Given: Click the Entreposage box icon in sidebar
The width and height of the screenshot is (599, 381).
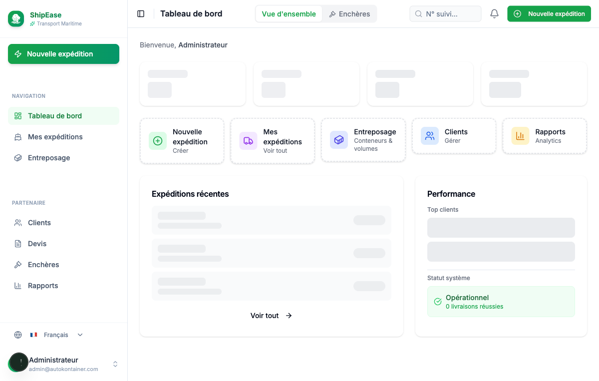Looking at the screenshot, I should click(18, 158).
